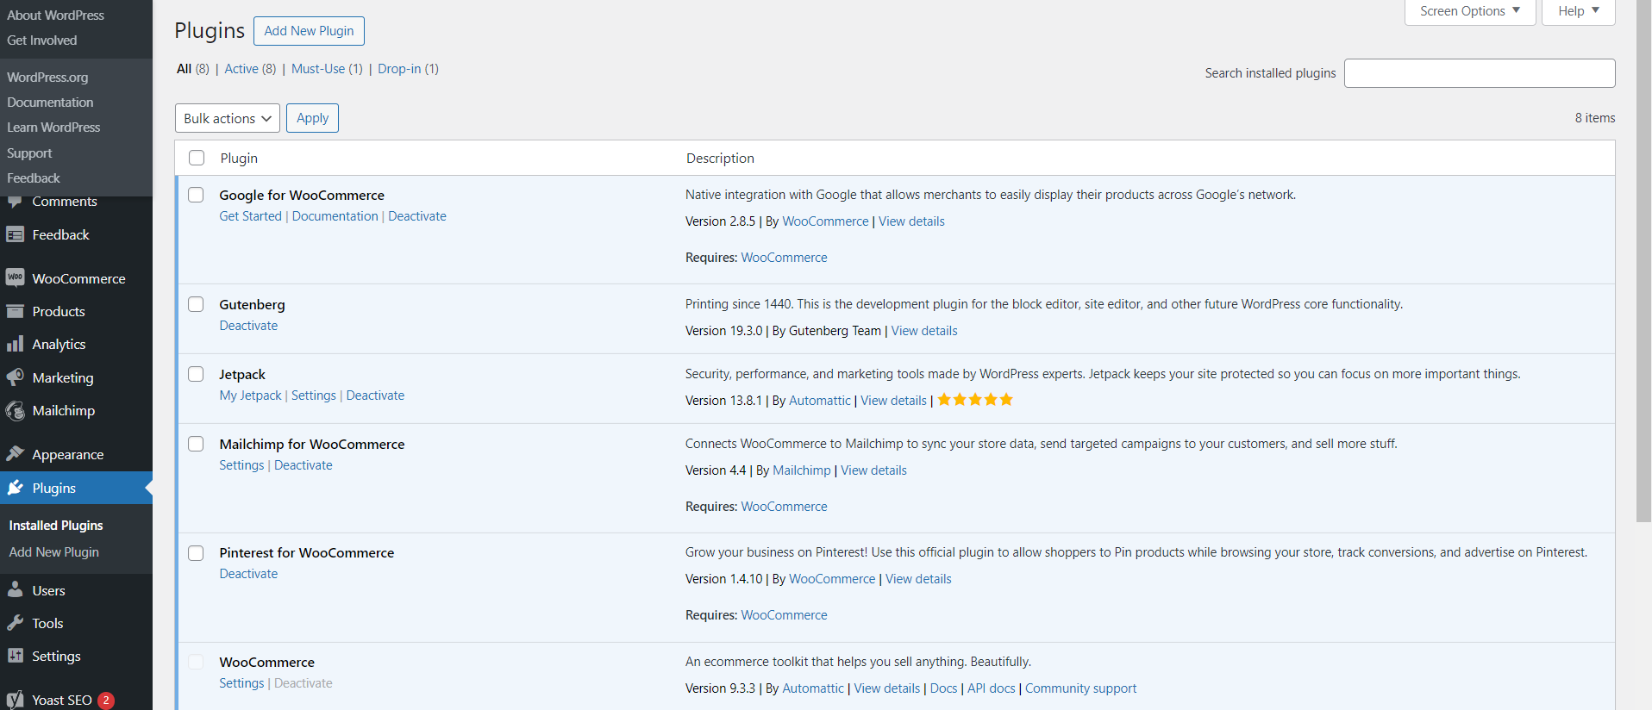Viewport: 1652px width, 710px height.
Task: View details for Gutenberg plugin
Action: coord(924,331)
